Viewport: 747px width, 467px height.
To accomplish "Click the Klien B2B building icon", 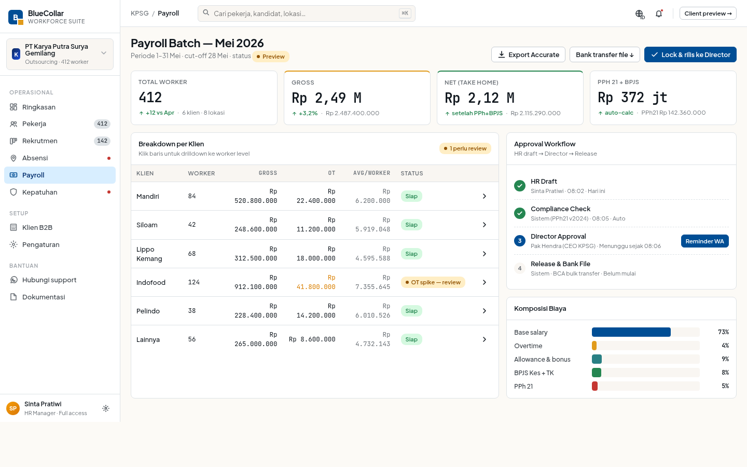I will 13,227.
